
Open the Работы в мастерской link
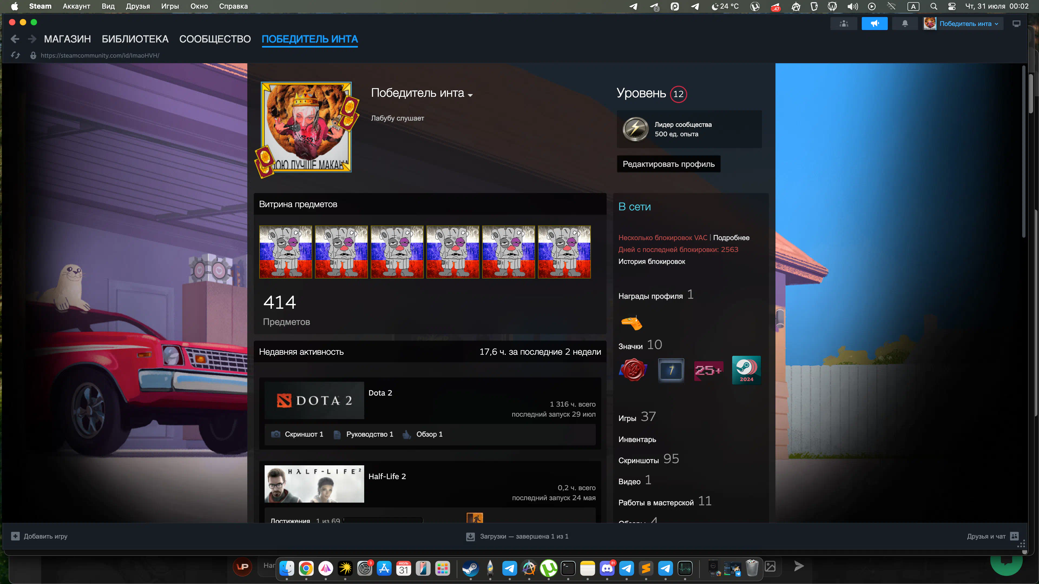665,501
